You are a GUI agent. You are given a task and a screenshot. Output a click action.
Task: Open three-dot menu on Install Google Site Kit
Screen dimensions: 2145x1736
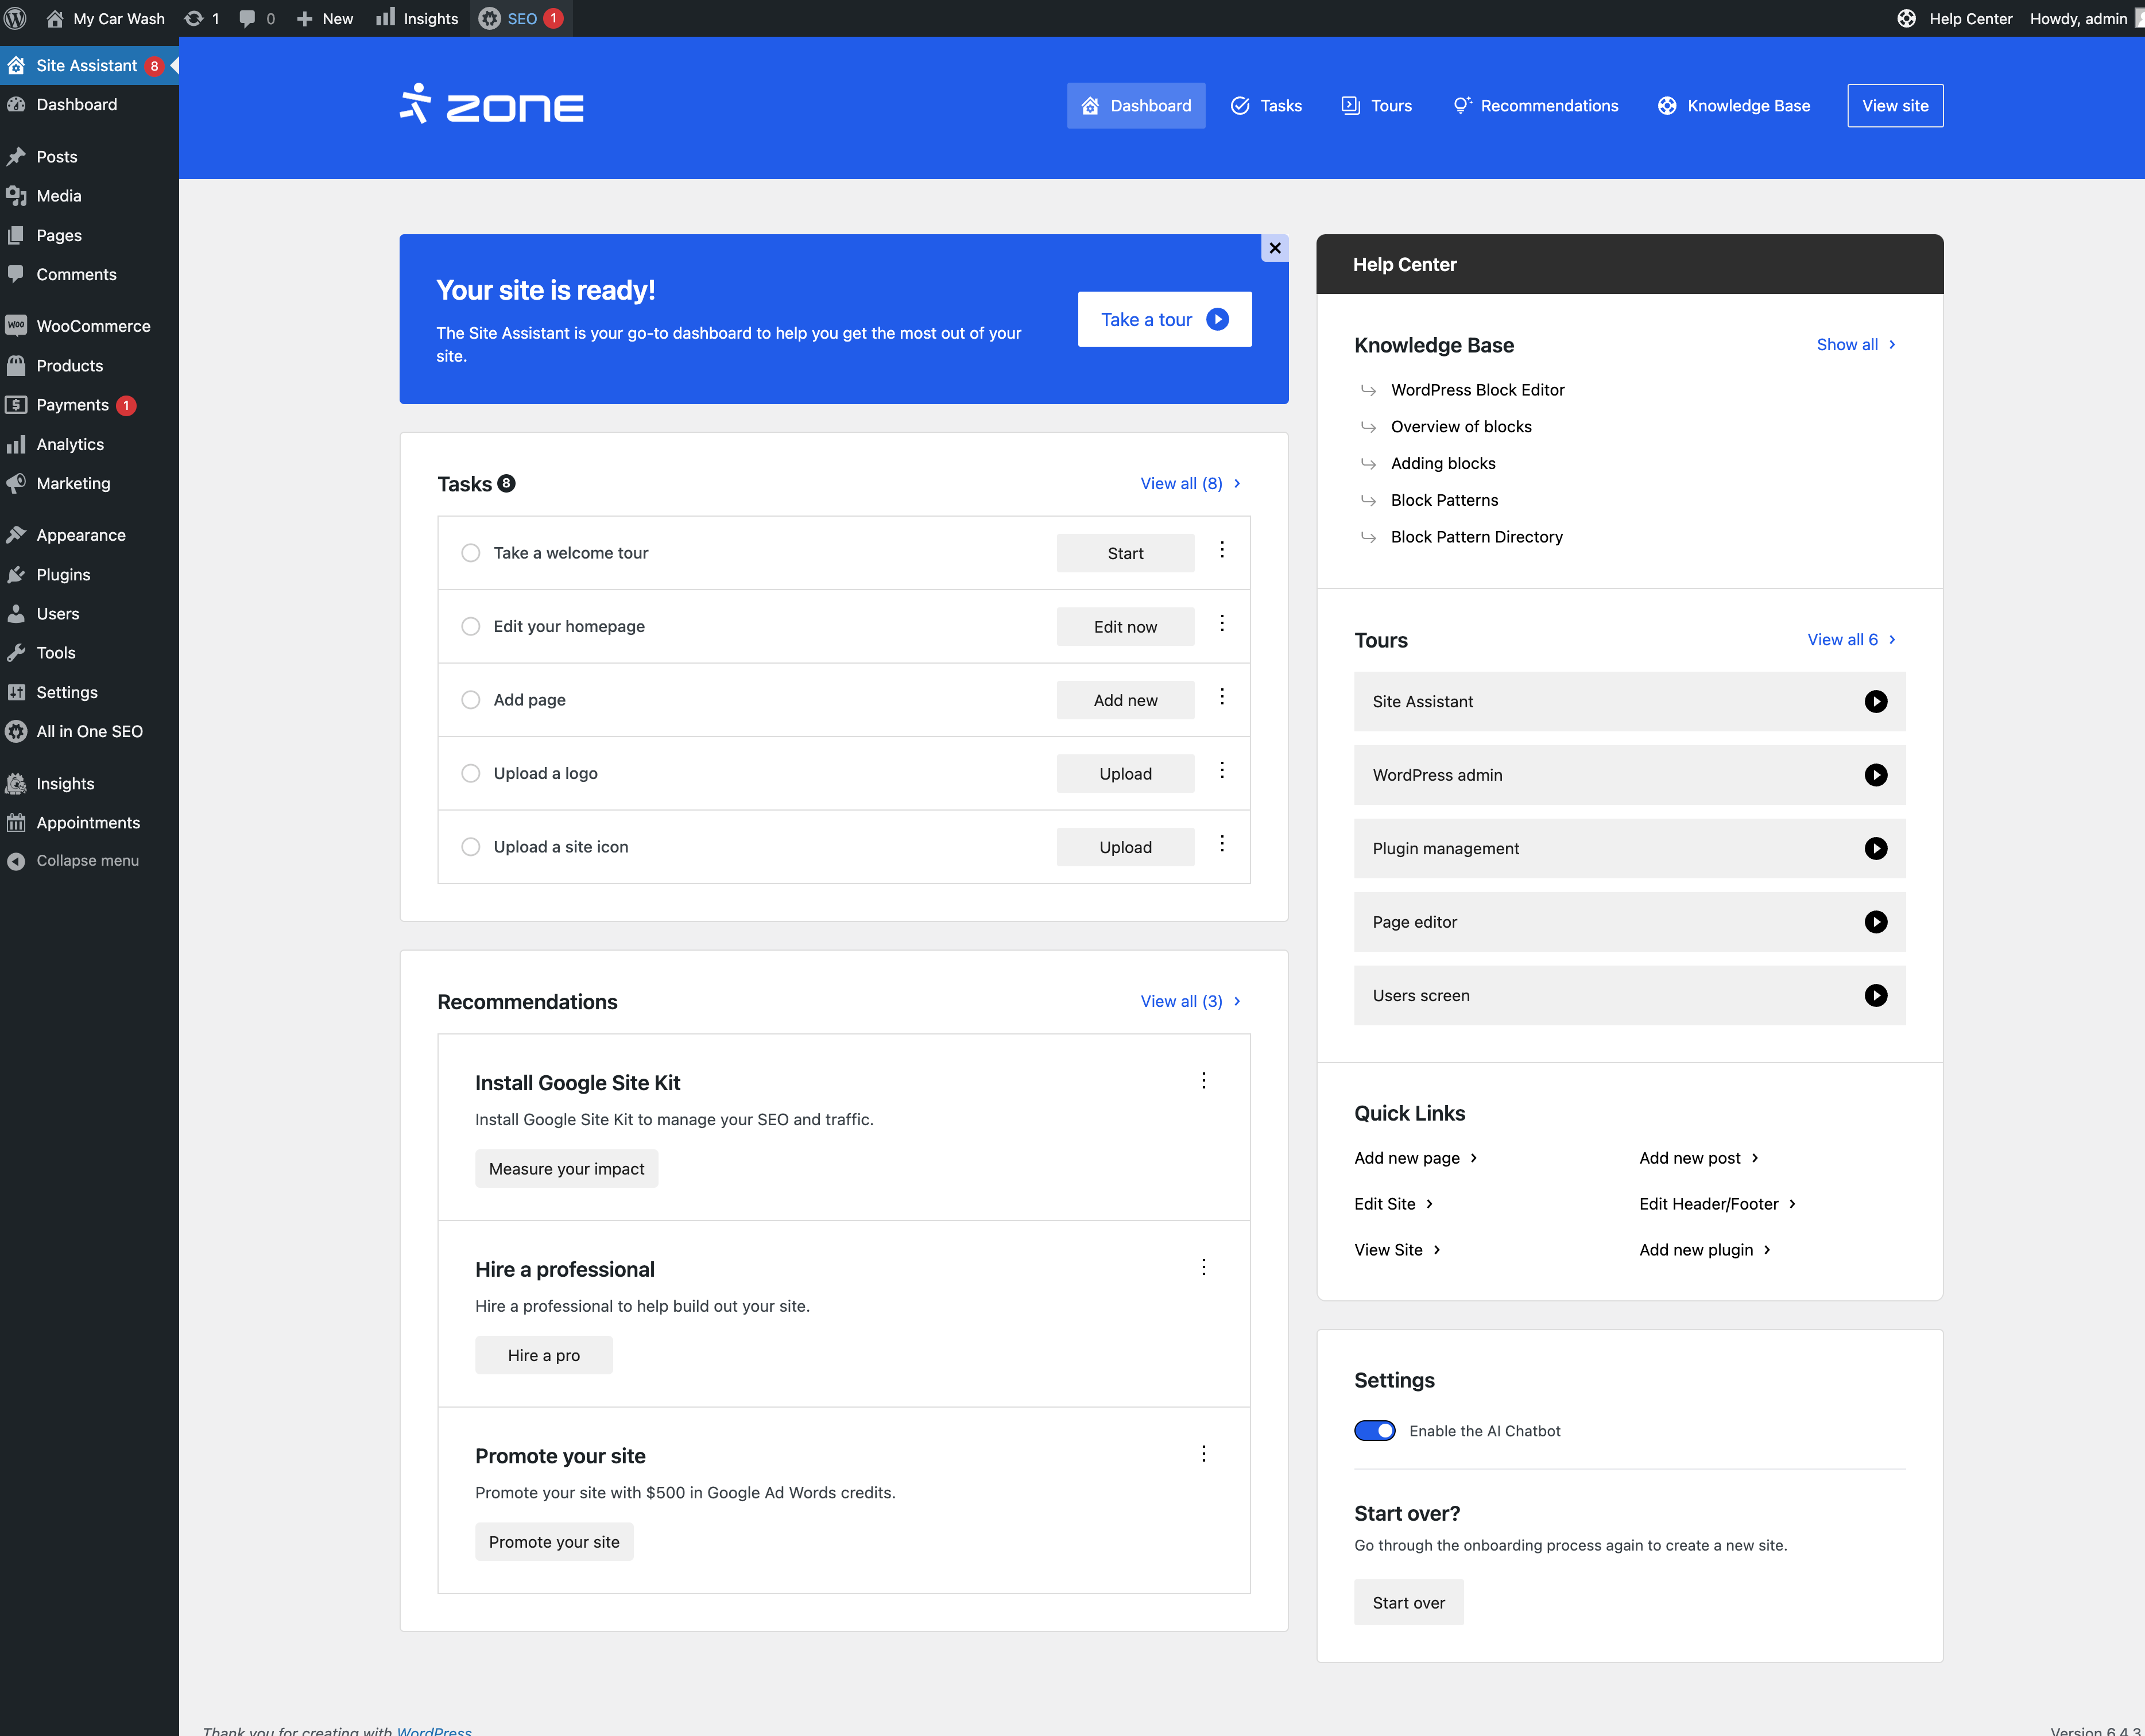(x=1203, y=1081)
